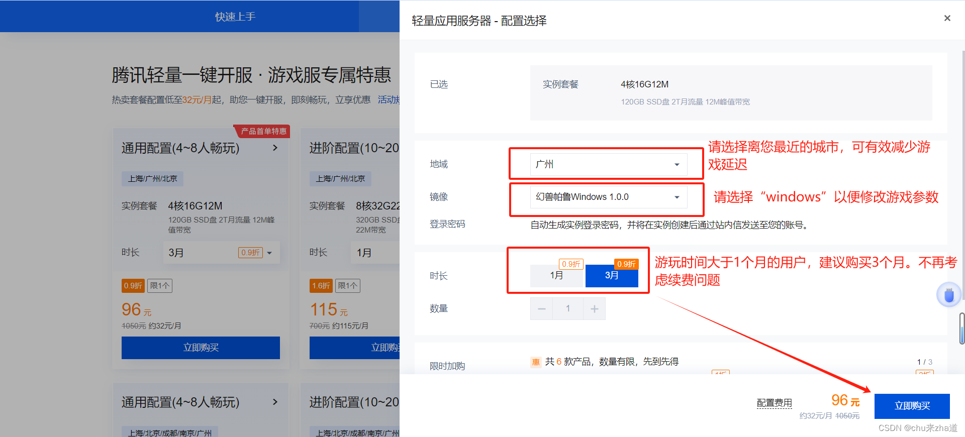
Task: Open the 时长 3月 dropdown on 通用配置 card
Action: pyautogui.click(x=221, y=252)
